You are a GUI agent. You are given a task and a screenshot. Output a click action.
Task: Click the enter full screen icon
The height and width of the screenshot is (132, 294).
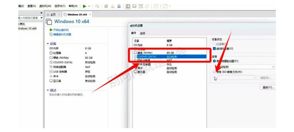point(141,6)
